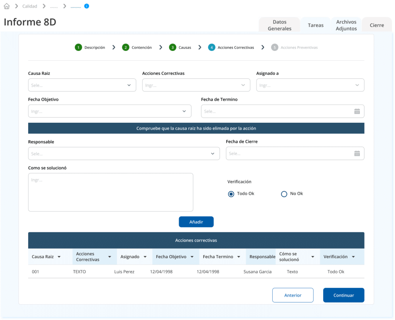Sort by Fecha Objetivo column arrow
Viewport: 395px width, 320px height.
point(192,257)
